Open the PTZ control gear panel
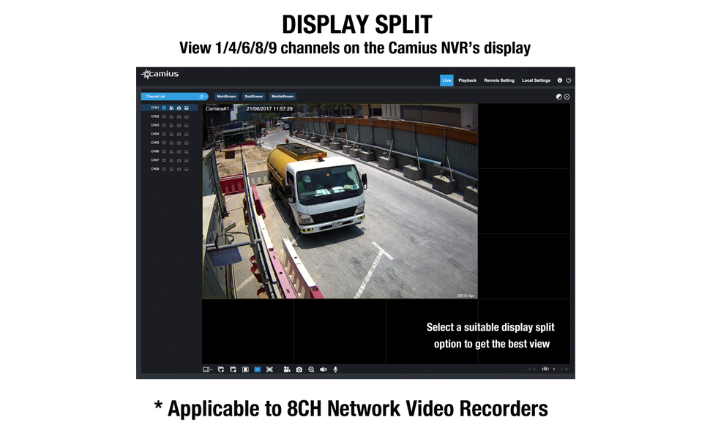710x439 pixels. coord(567,97)
